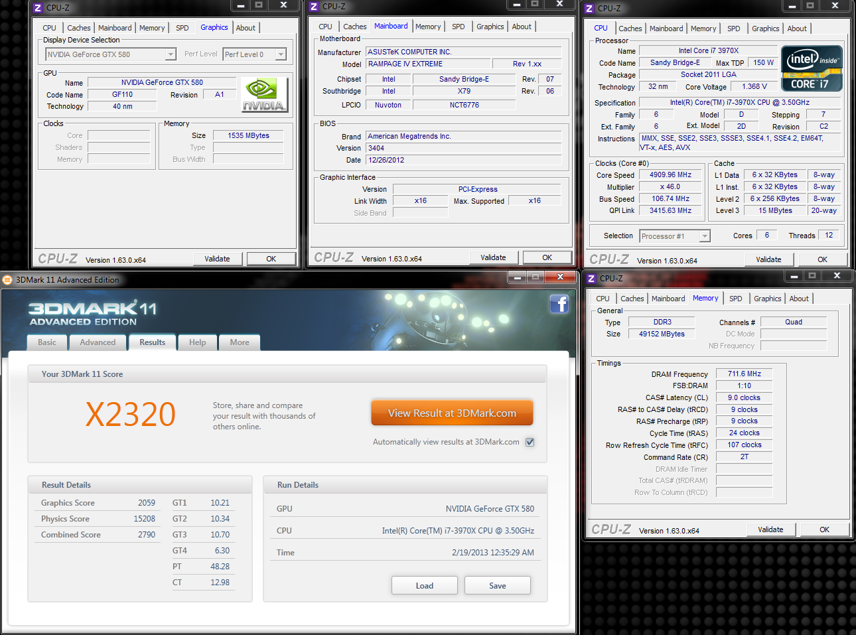Image resolution: width=856 pixels, height=635 pixels.
Task: Click Validate in the Mainboard CPU-Z window
Action: 494,257
